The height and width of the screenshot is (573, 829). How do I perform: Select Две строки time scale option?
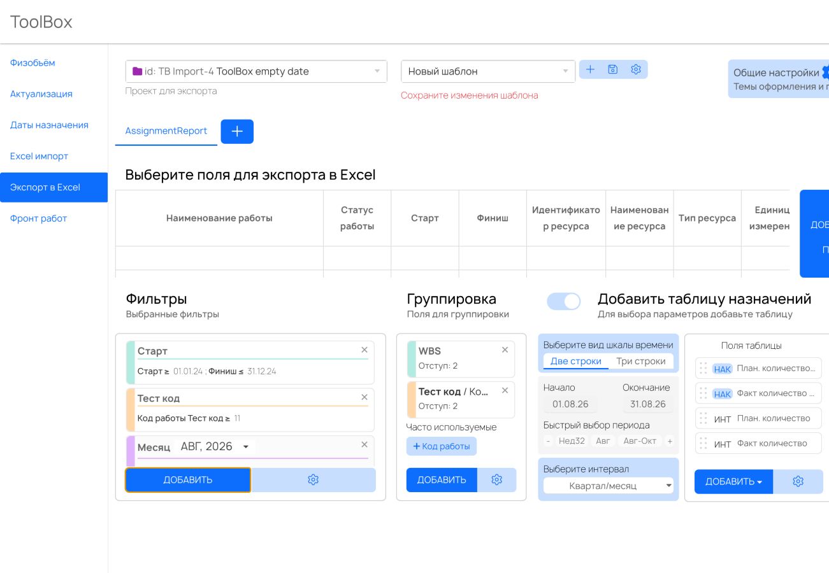tap(576, 361)
